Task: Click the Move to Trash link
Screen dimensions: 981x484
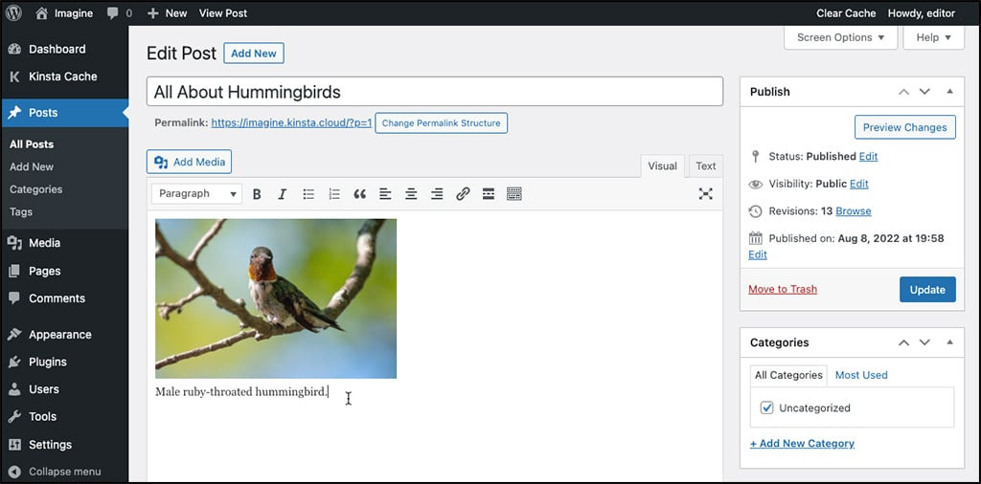Action: (783, 289)
